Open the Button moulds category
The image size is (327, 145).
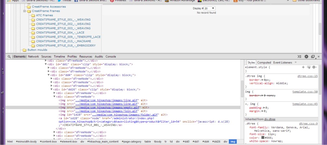[x=37, y=50]
